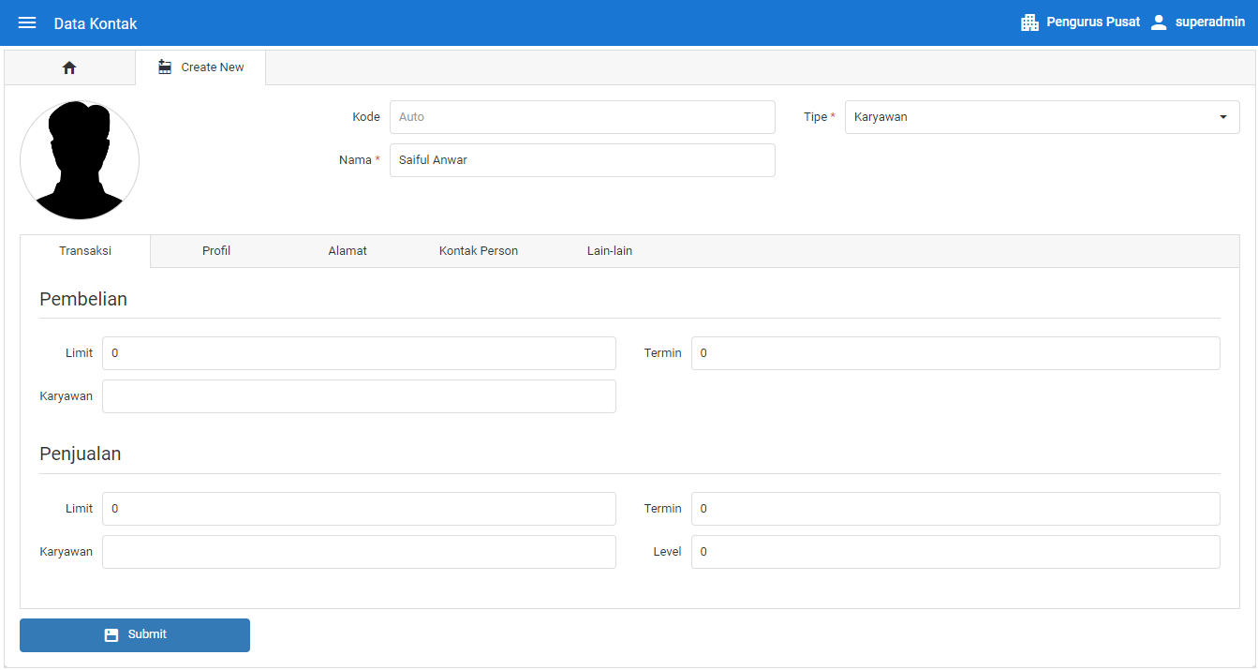Expand the Tipe dropdown arrow
Image resolution: width=1258 pixels, height=670 pixels.
(x=1222, y=117)
